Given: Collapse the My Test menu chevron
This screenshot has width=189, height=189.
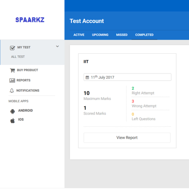Looking at the screenshot, I should (x=57, y=47).
